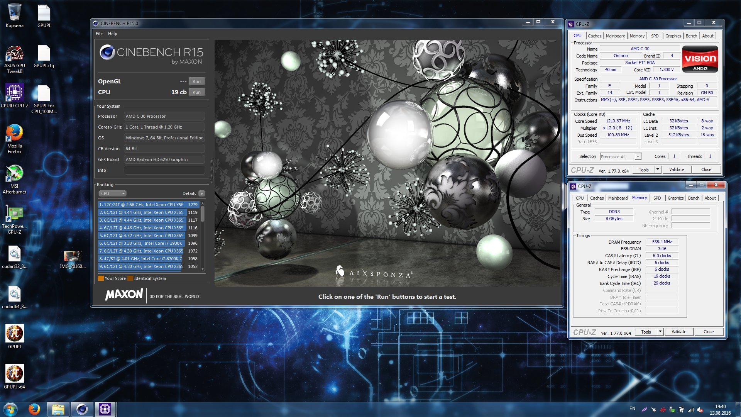Viewport: 741px width, 417px height.
Task: Open Tools dropdown arrow in lower CPU-Z window
Action: pyautogui.click(x=660, y=332)
